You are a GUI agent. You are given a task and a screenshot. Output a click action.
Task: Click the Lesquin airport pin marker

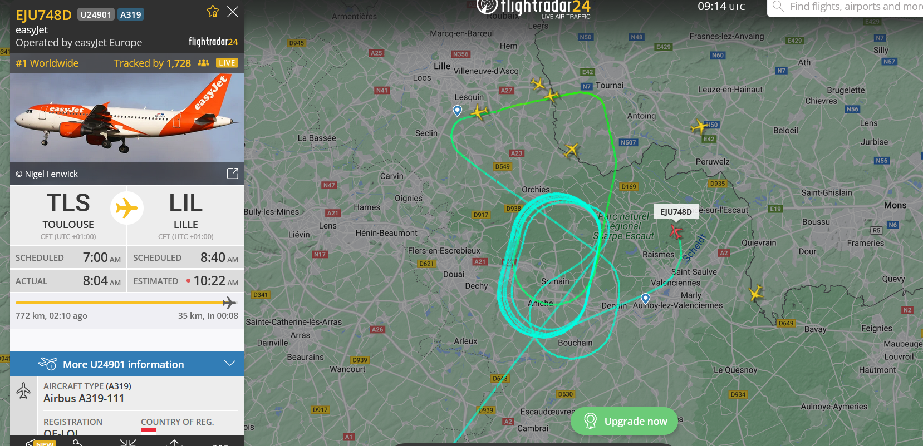pos(458,111)
